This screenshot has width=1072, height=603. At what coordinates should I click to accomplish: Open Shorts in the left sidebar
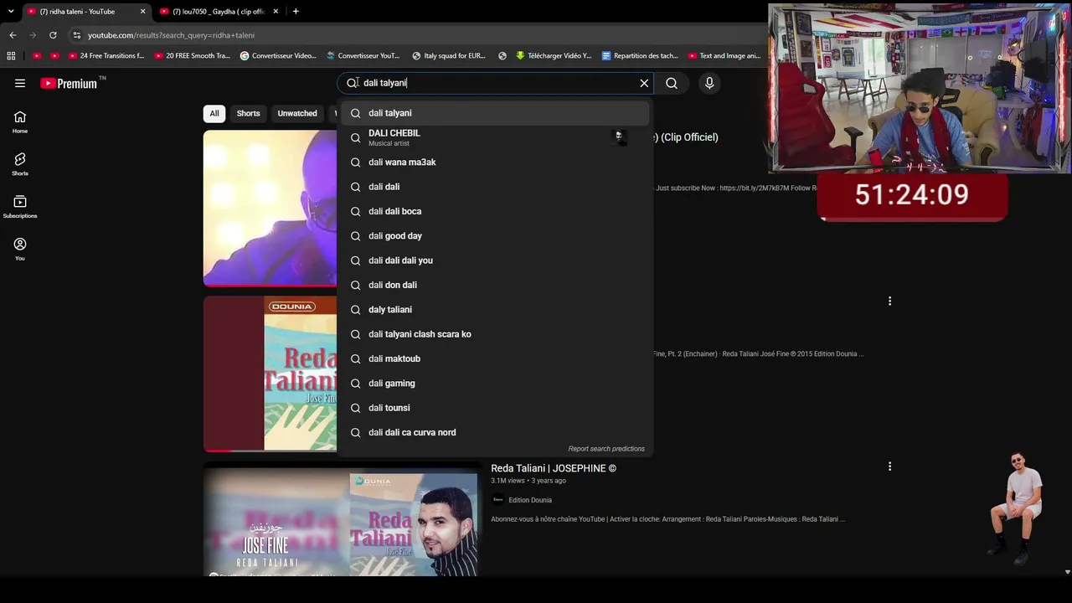pos(20,164)
